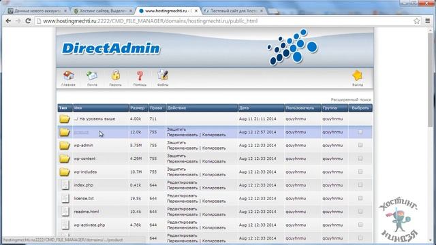This screenshot has width=436, height=245.
Task: Open the wp-admin folder link
Action: [83, 145]
